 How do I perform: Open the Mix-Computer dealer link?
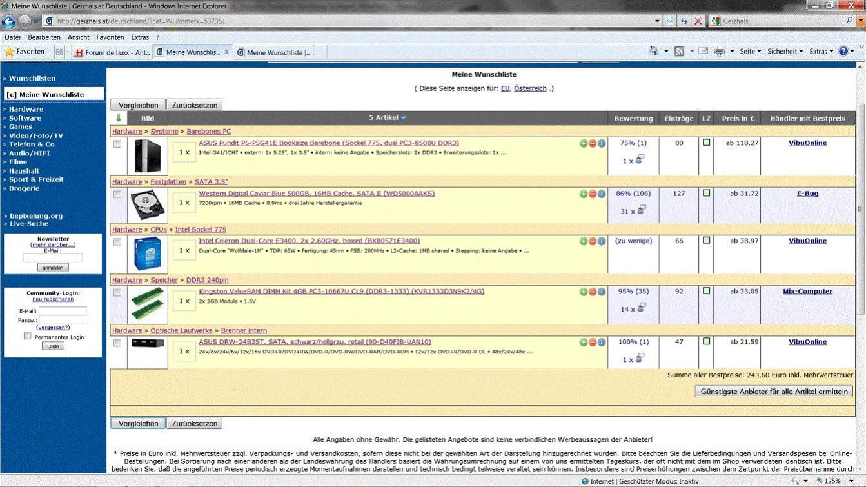click(x=807, y=292)
